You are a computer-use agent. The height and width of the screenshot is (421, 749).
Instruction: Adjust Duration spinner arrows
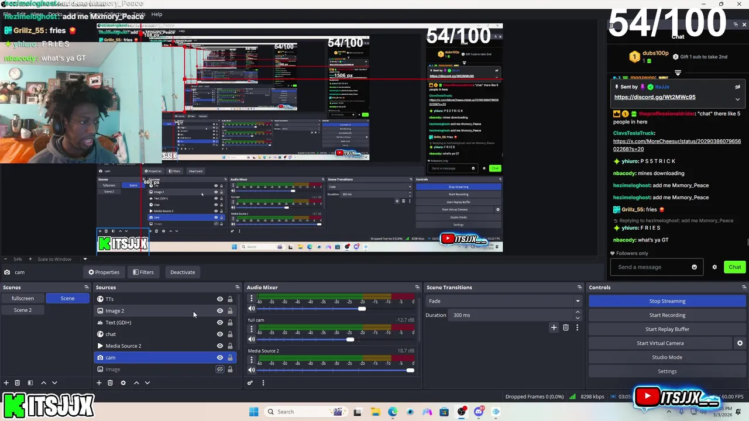tap(578, 315)
